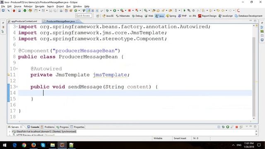Open the Debug launch dropdown arrow
265x149 pixels.
111,10
